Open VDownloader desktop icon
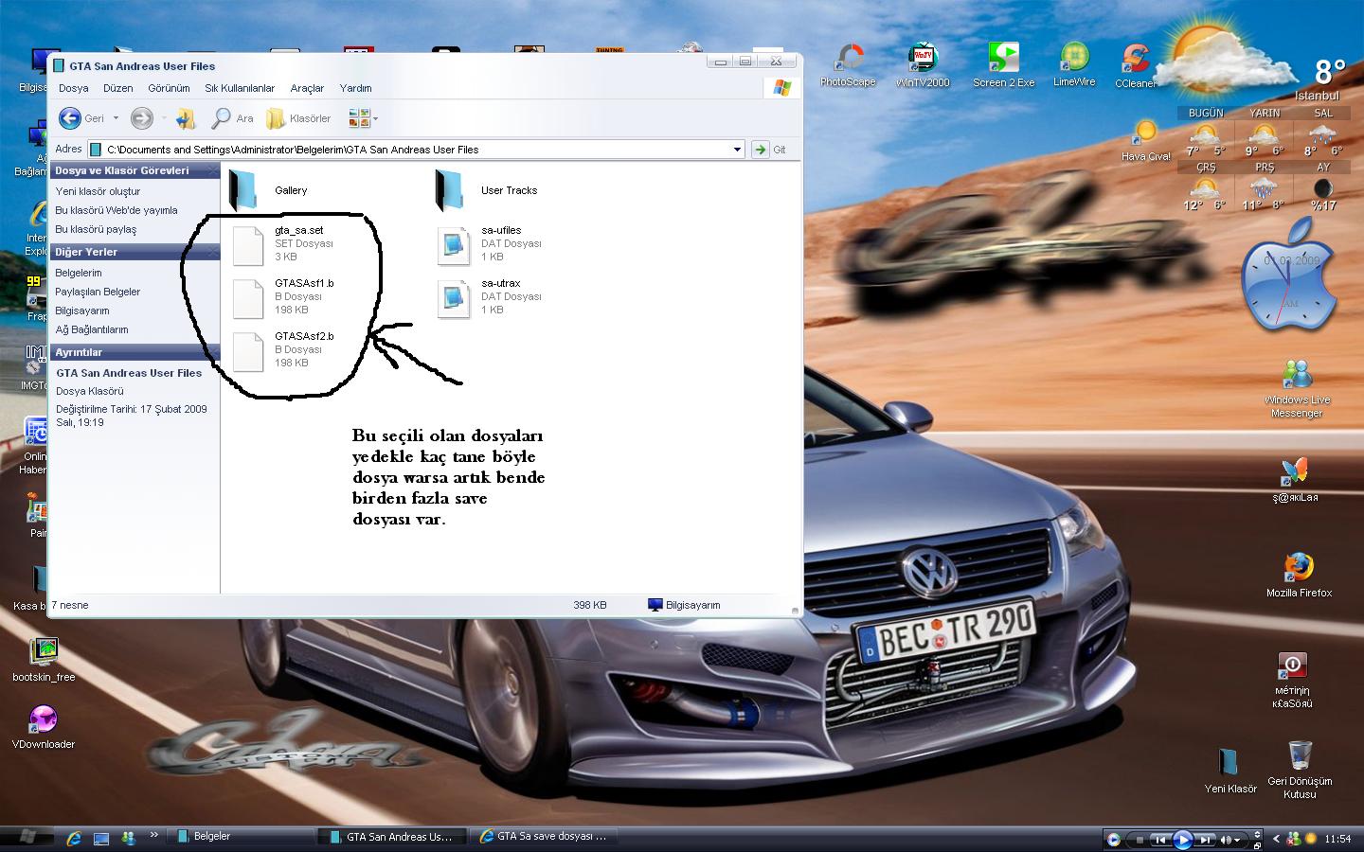This screenshot has width=1364, height=852. pos(44,726)
